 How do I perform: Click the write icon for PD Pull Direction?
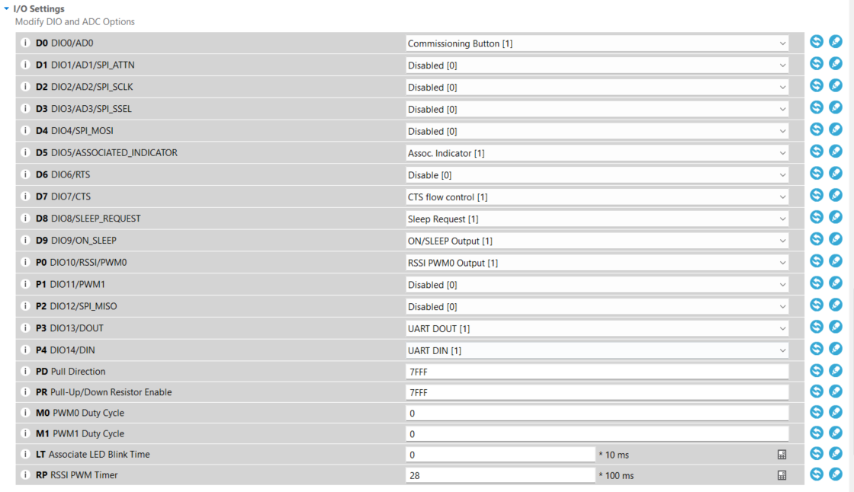point(836,370)
